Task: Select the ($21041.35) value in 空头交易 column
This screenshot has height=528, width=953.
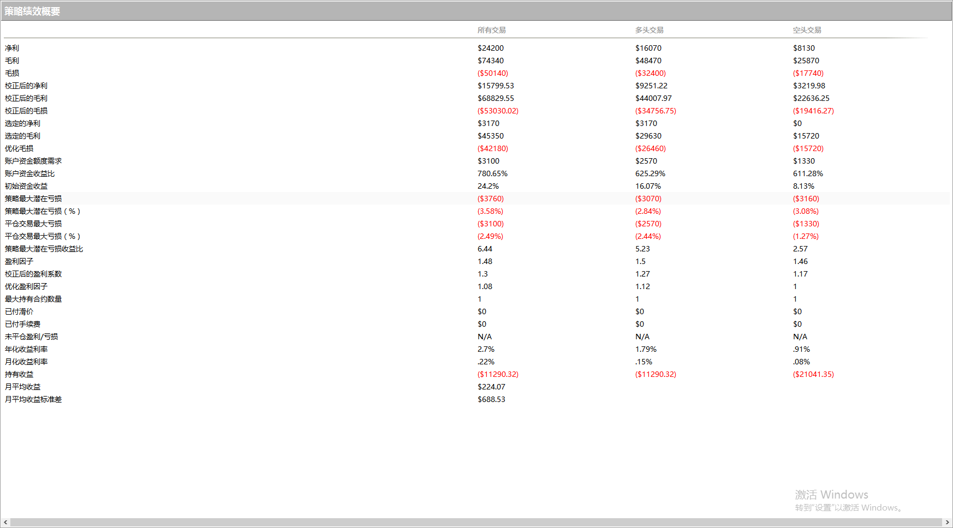Action: pyautogui.click(x=813, y=374)
